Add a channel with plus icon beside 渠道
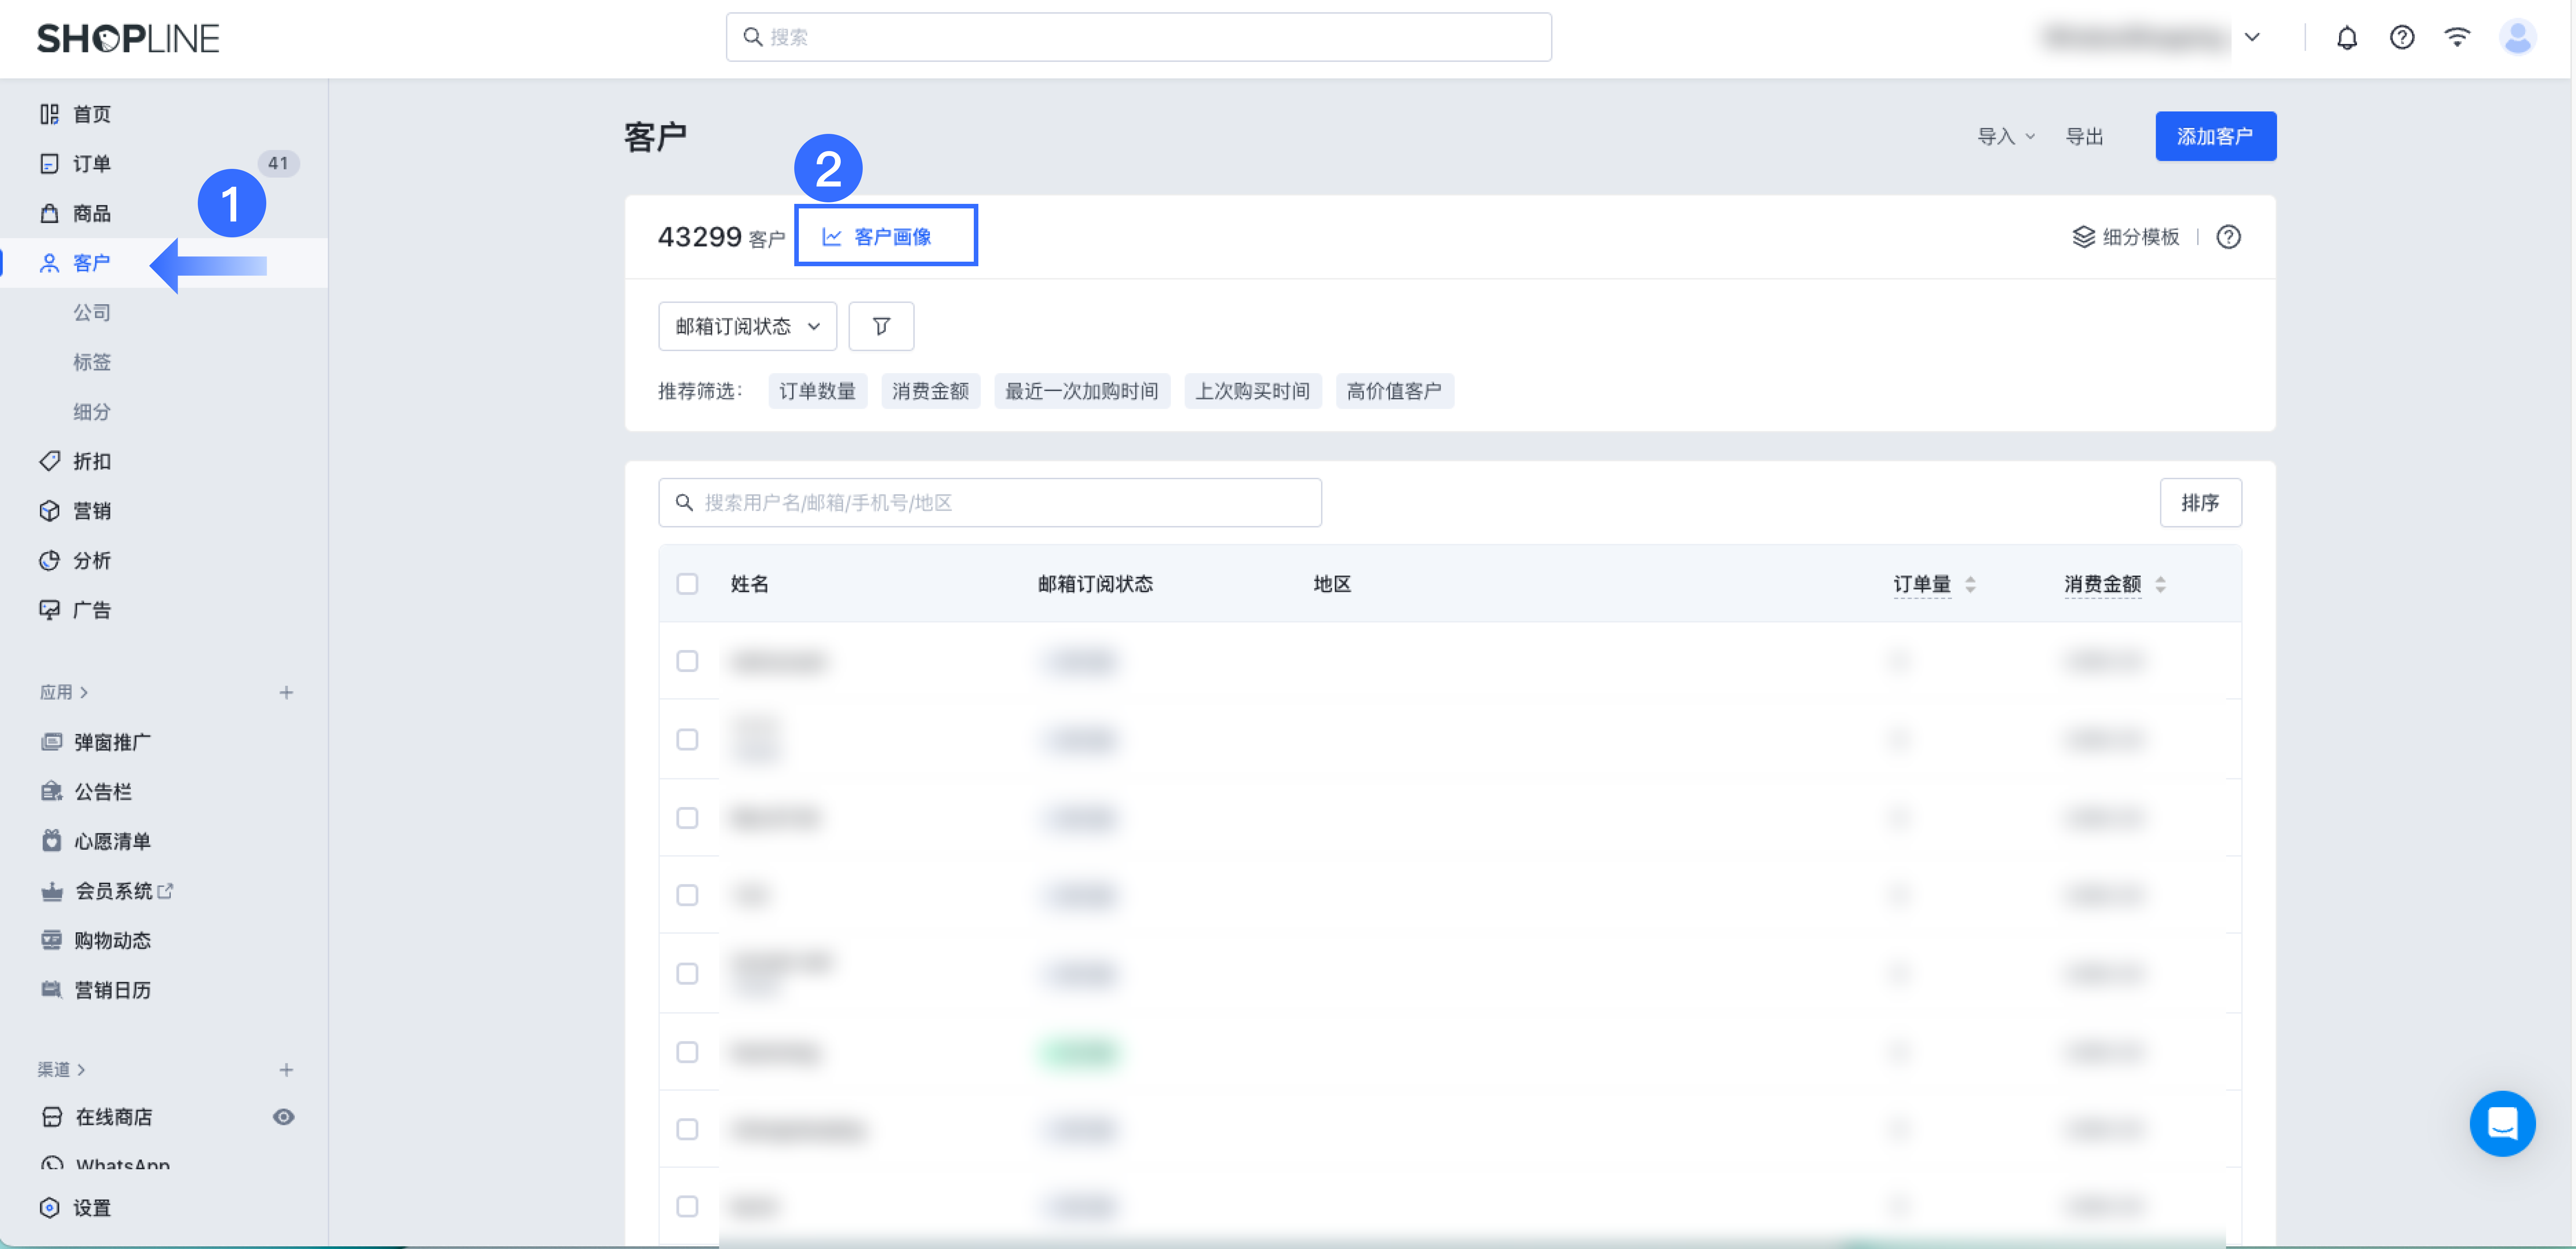The image size is (2576, 1249). click(x=286, y=1070)
